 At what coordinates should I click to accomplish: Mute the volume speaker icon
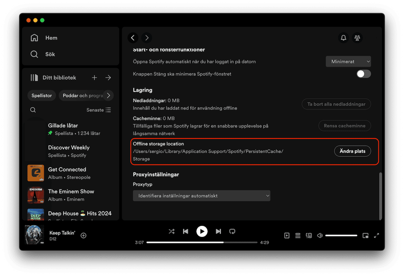[x=320, y=235]
